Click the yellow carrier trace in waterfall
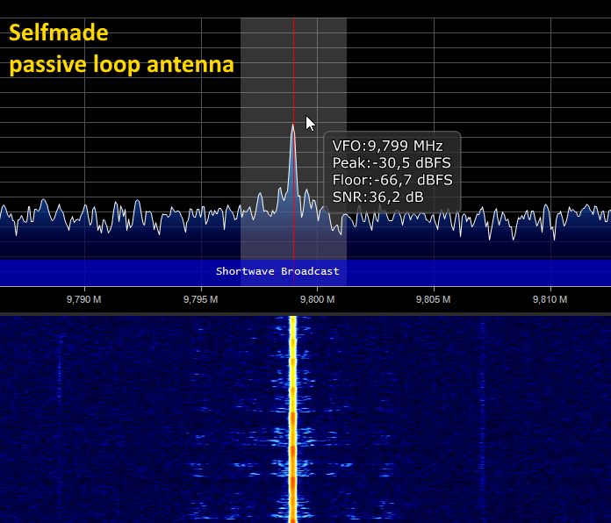611x523 pixels. coord(292,419)
